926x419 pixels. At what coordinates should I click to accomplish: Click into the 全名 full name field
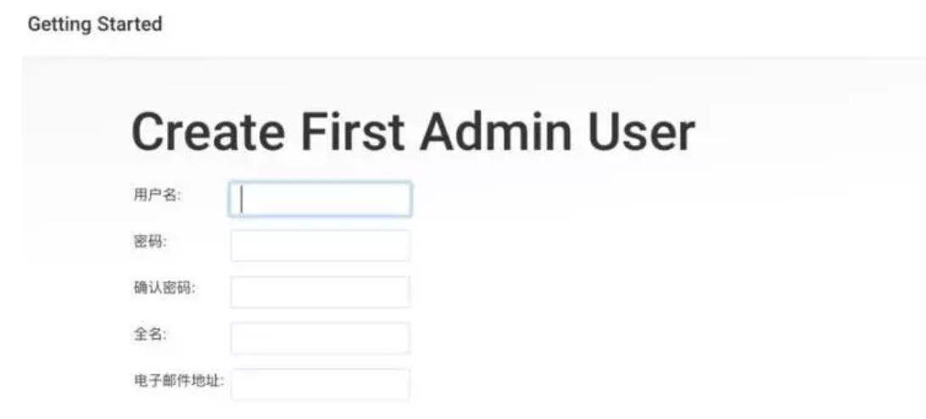tap(320, 338)
